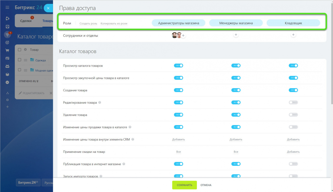Image resolution: width=333 pixels, height=192 pixels.
Task: Add employee to Администраторы магазина role
Action: (183, 36)
